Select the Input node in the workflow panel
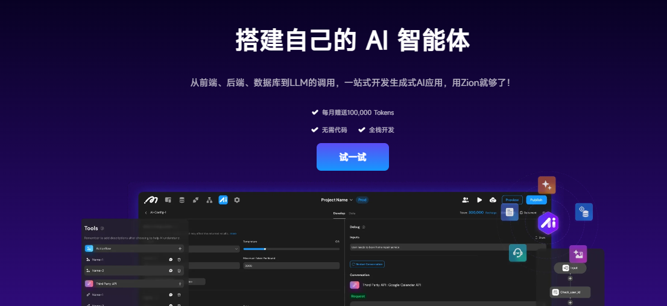The width and height of the screenshot is (667, 306). click(570, 268)
